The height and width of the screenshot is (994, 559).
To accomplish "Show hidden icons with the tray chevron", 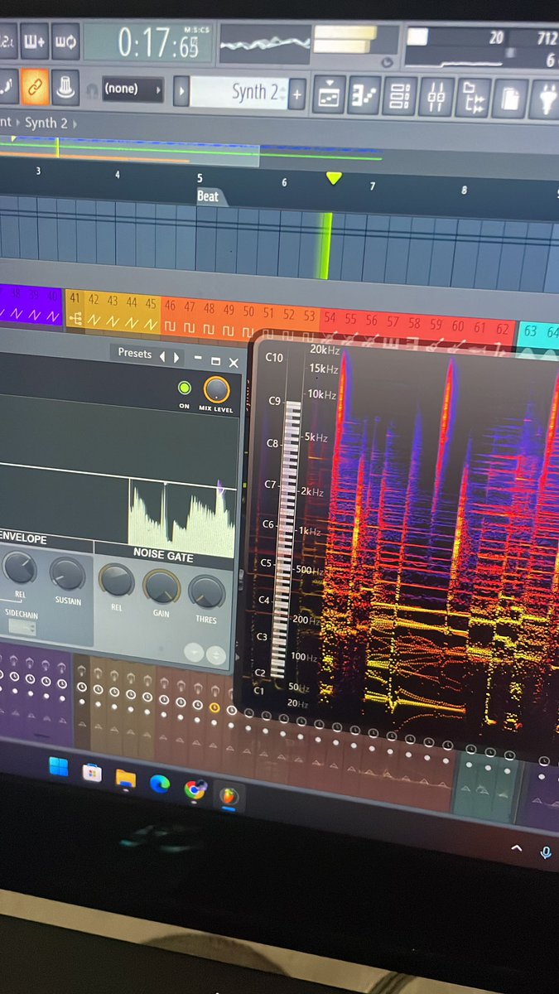I will click(517, 847).
